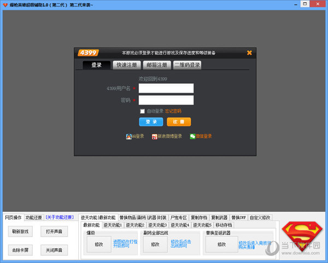Click the 忘记密码 link
The image size is (328, 263).
pyautogui.click(x=173, y=111)
